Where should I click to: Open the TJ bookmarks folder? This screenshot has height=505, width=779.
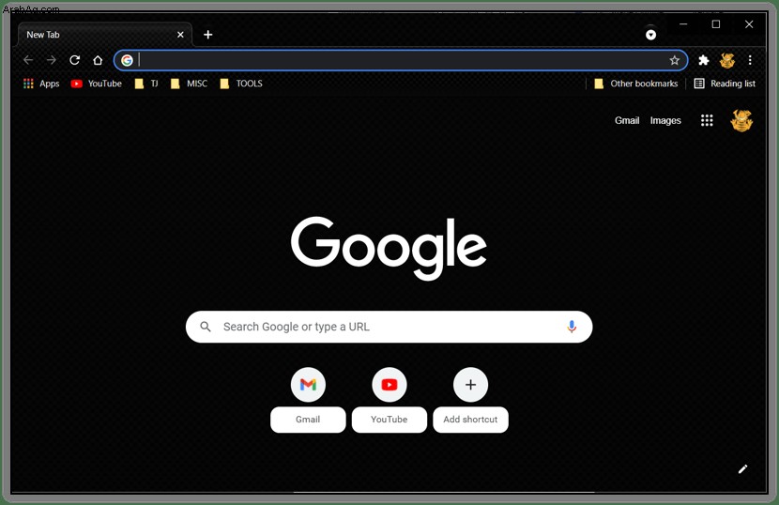pyautogui.click(x=146, y=84)
